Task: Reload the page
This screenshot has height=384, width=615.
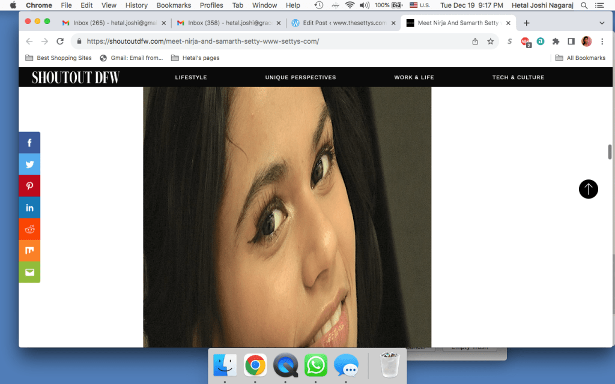Action: 60,41
